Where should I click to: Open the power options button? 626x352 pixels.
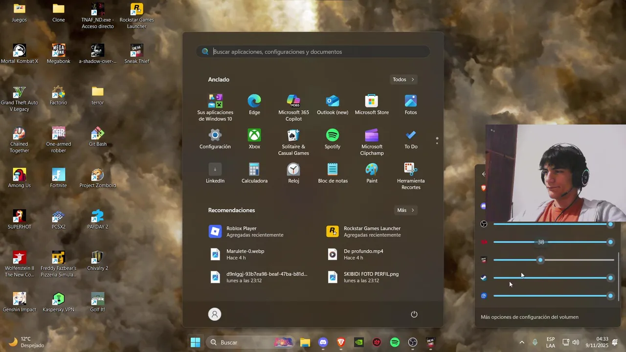[x=414, y=314]
